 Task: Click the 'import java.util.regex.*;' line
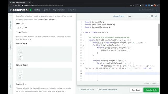coord(97,27)
